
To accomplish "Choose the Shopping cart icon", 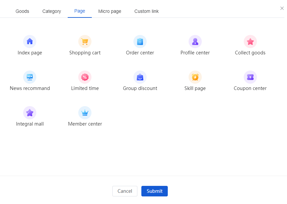I will pyautogui.click(x=85, y=42).
